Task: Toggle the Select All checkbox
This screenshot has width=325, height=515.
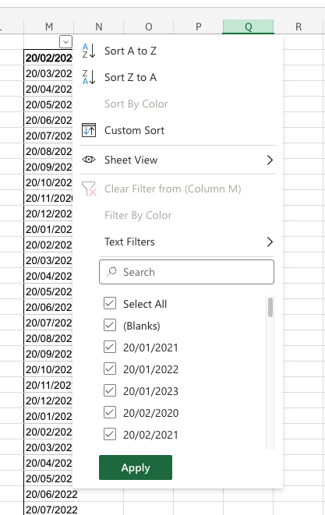Action: [x=110, y=304]
